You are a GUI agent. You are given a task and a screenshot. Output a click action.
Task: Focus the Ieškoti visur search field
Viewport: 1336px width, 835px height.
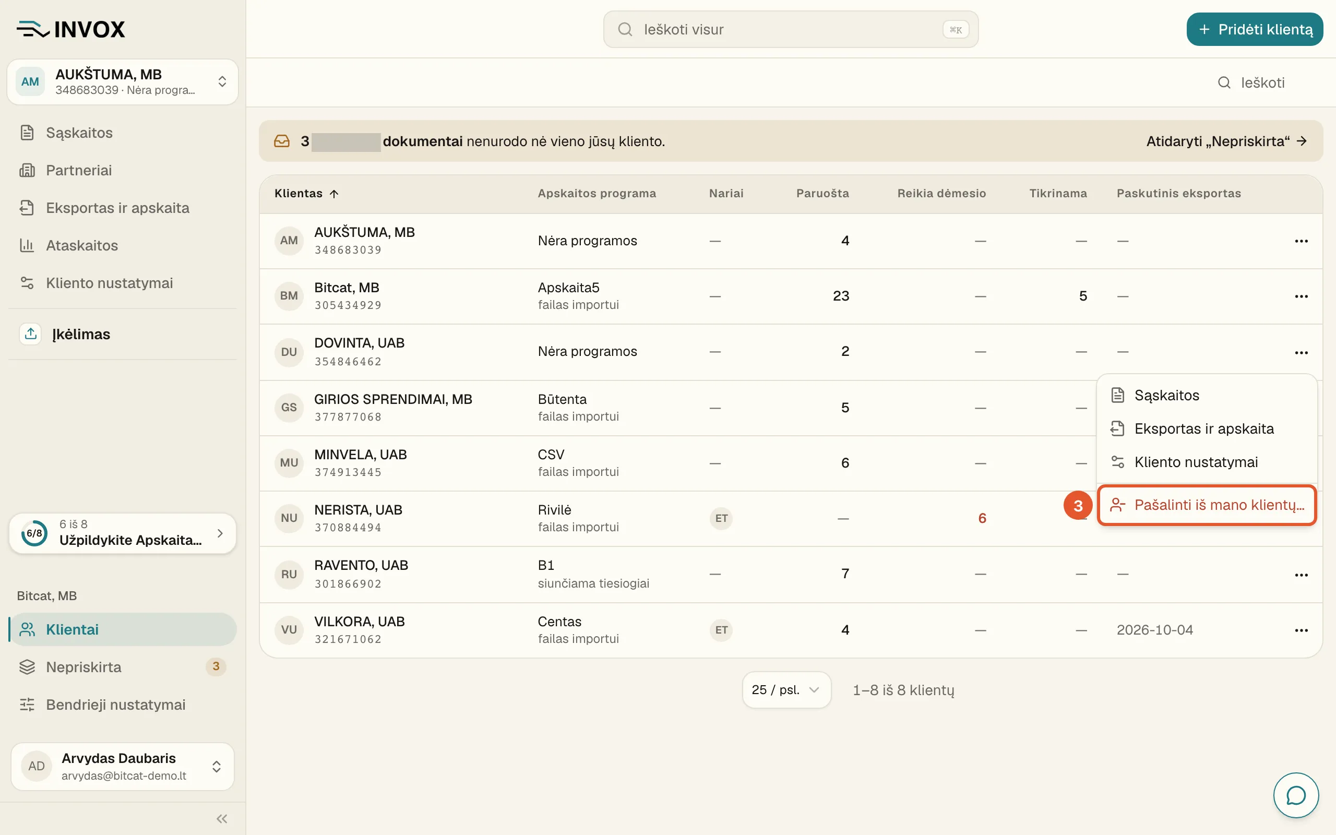click(x=791, y=29)
